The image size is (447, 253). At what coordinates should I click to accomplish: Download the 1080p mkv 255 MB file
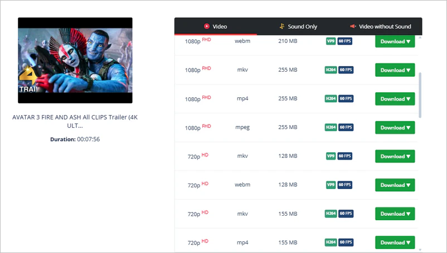pyautogui.click(x=395, y=70)
